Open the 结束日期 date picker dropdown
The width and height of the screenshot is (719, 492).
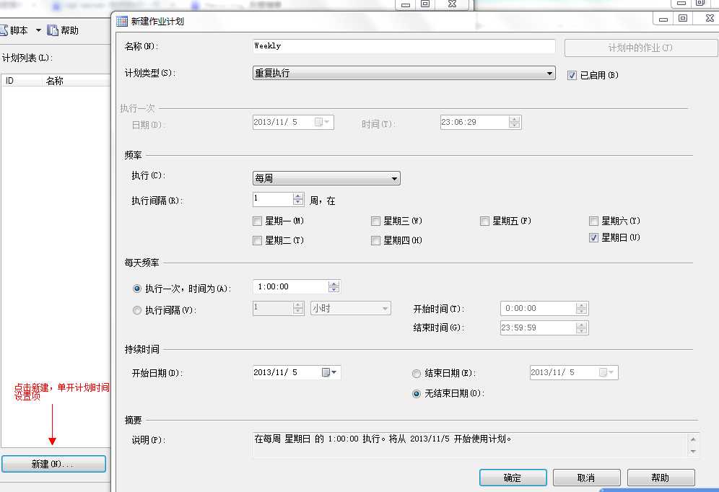point(606,372)
